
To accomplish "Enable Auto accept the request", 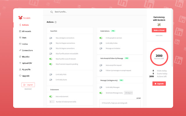I will (x=101, y=65).
